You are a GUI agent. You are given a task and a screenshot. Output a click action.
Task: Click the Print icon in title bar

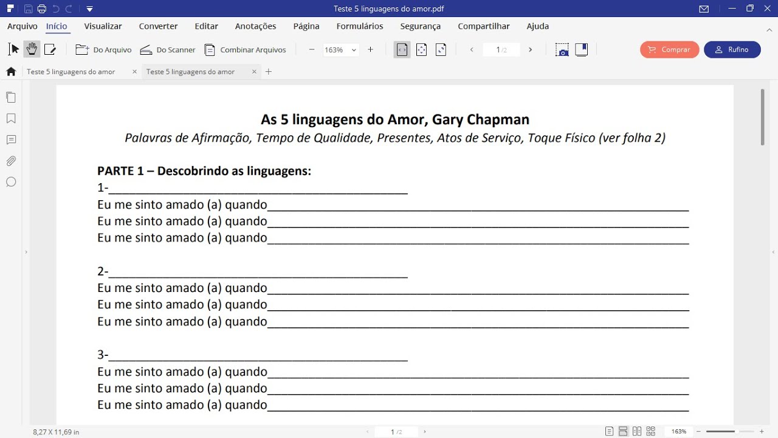point(42,9)
